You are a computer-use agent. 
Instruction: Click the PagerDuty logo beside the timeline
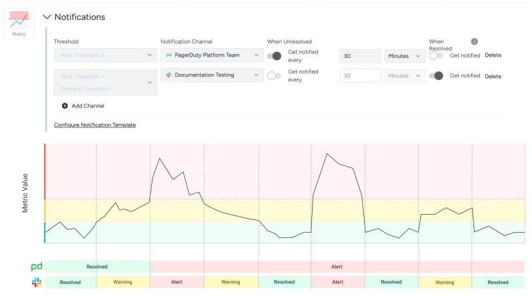(x=37, y=267)
